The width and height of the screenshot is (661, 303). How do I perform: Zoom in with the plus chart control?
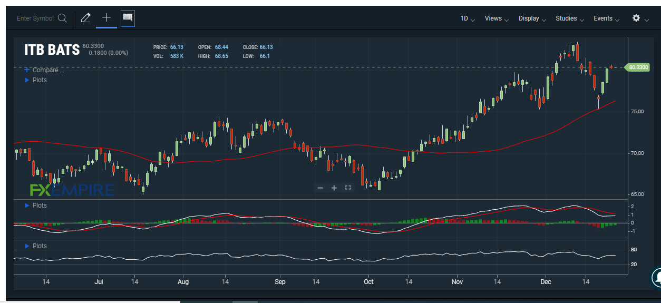tap(334, 188)
